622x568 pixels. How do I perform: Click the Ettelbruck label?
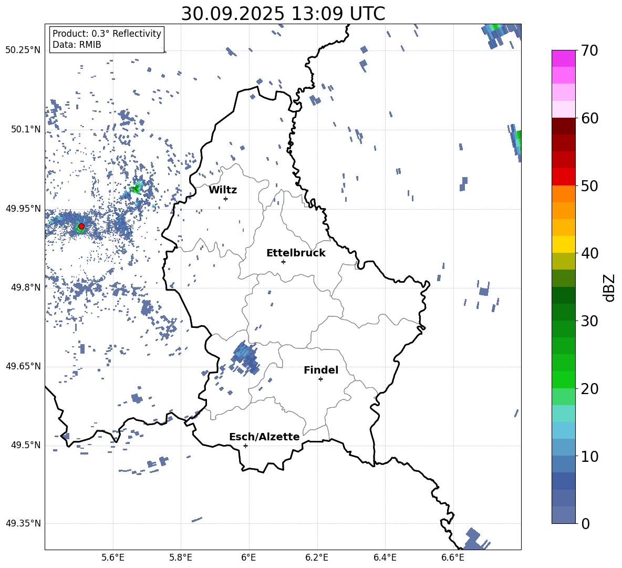(x=296, y=253)
